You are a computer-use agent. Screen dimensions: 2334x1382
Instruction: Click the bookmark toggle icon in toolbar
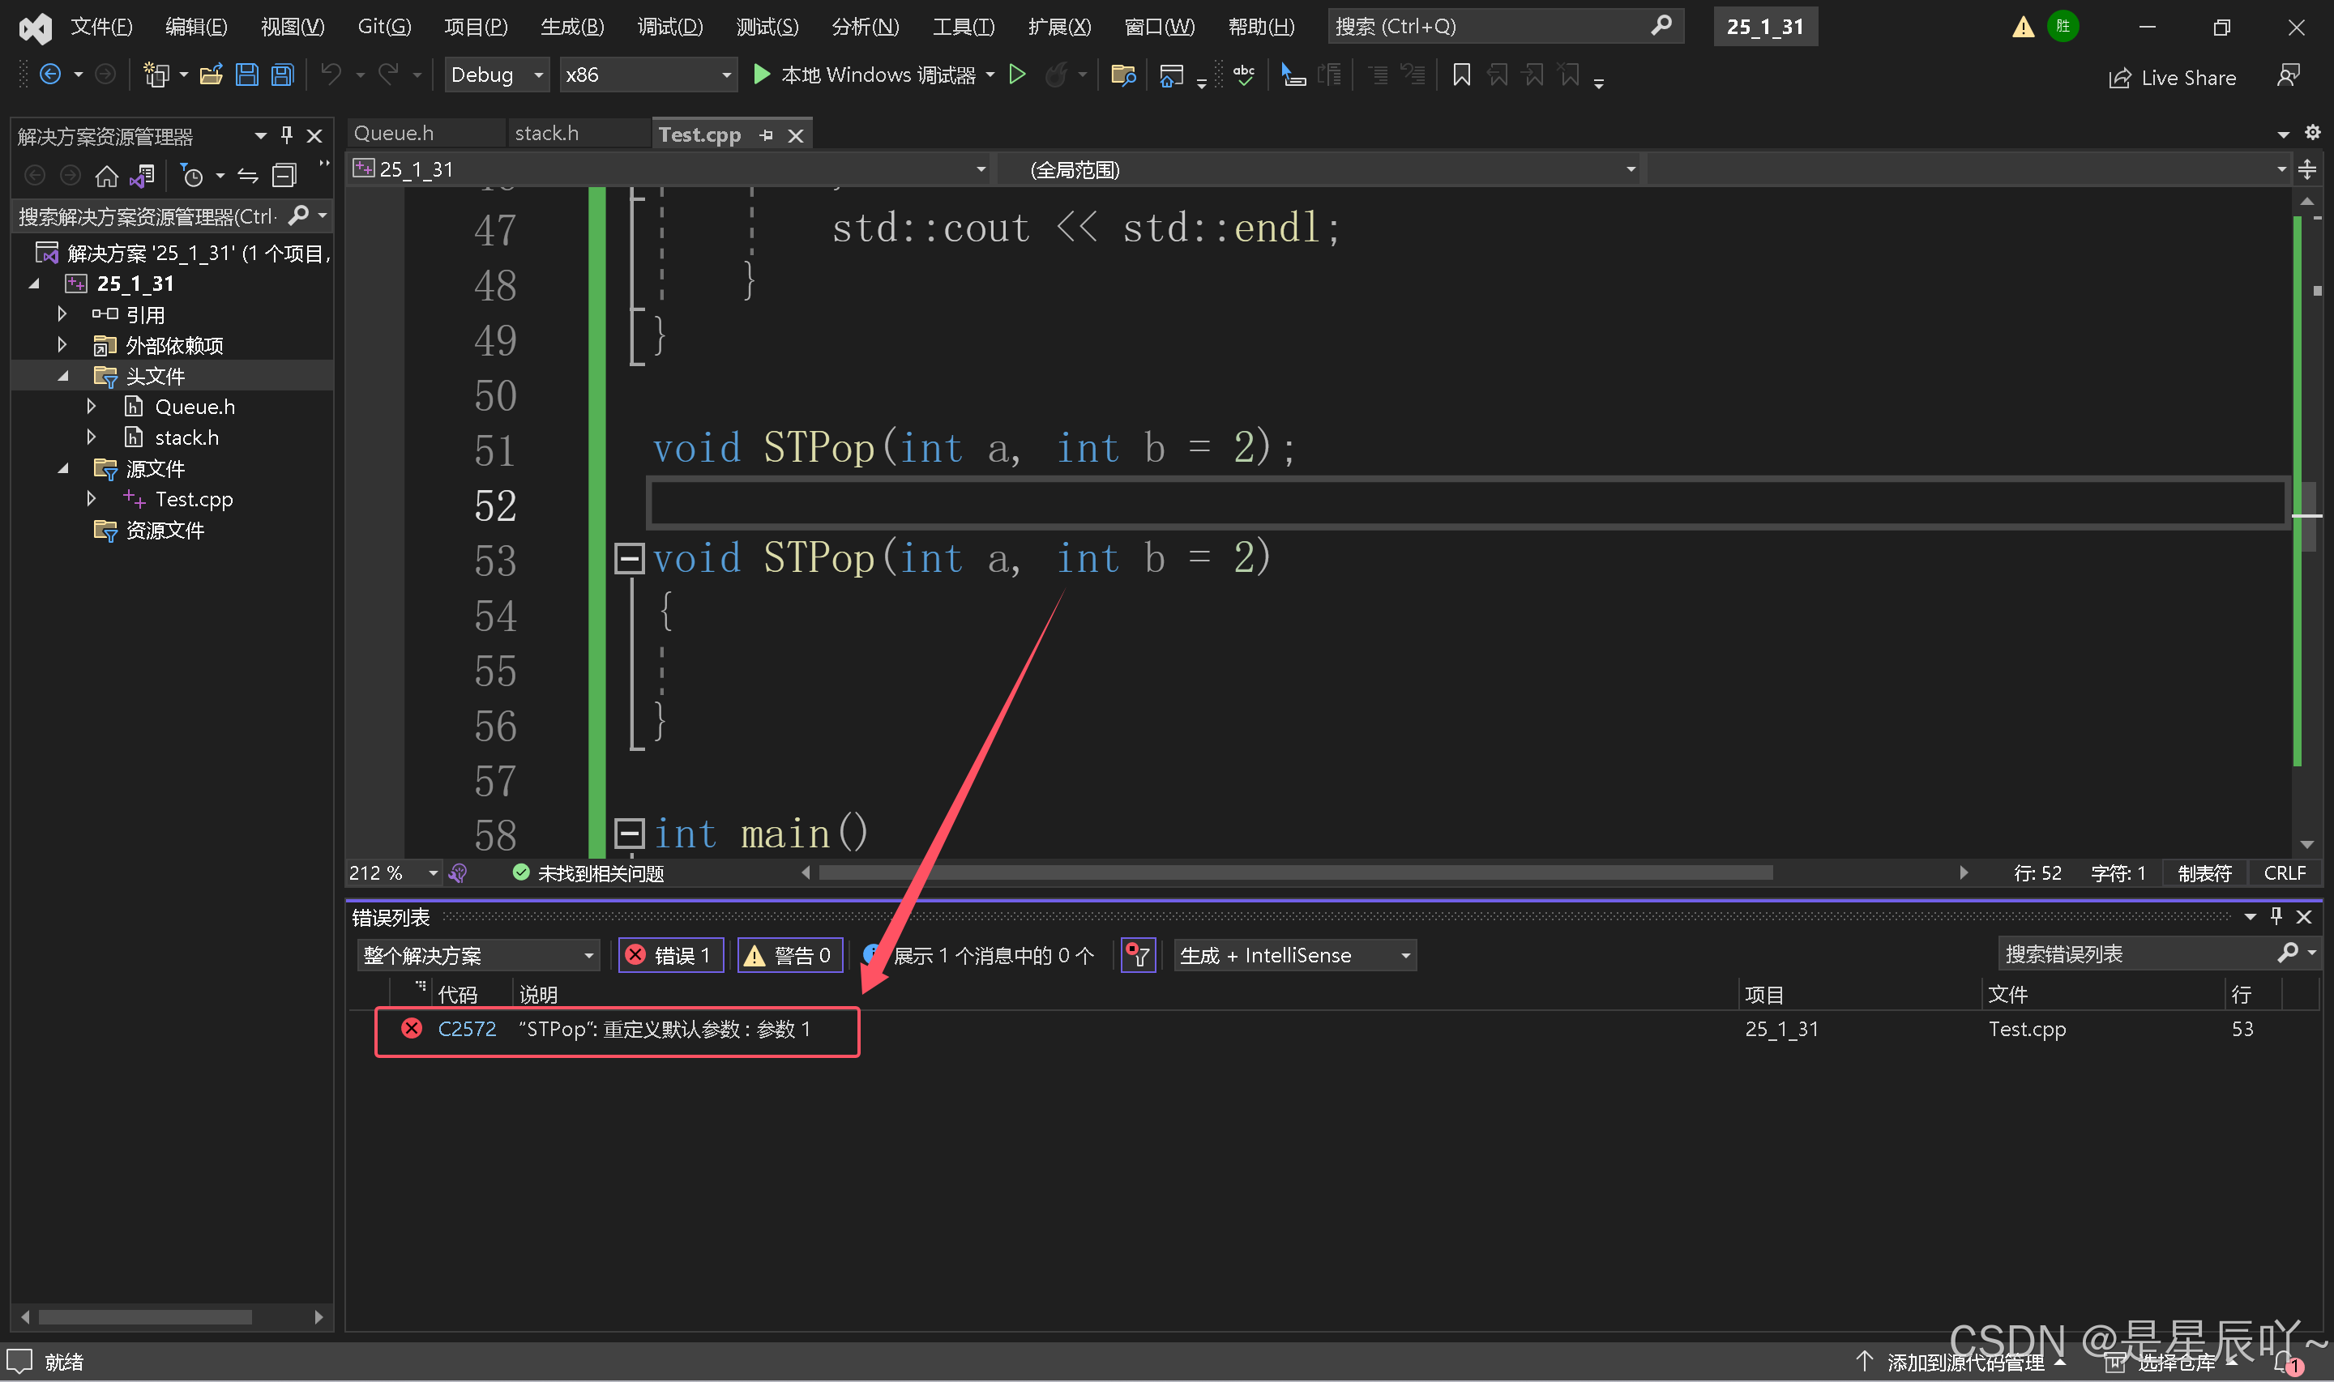1461,75
